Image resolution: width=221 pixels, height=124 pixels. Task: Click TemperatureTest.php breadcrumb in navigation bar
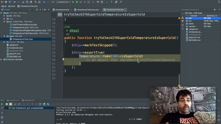tap(28, 6)
